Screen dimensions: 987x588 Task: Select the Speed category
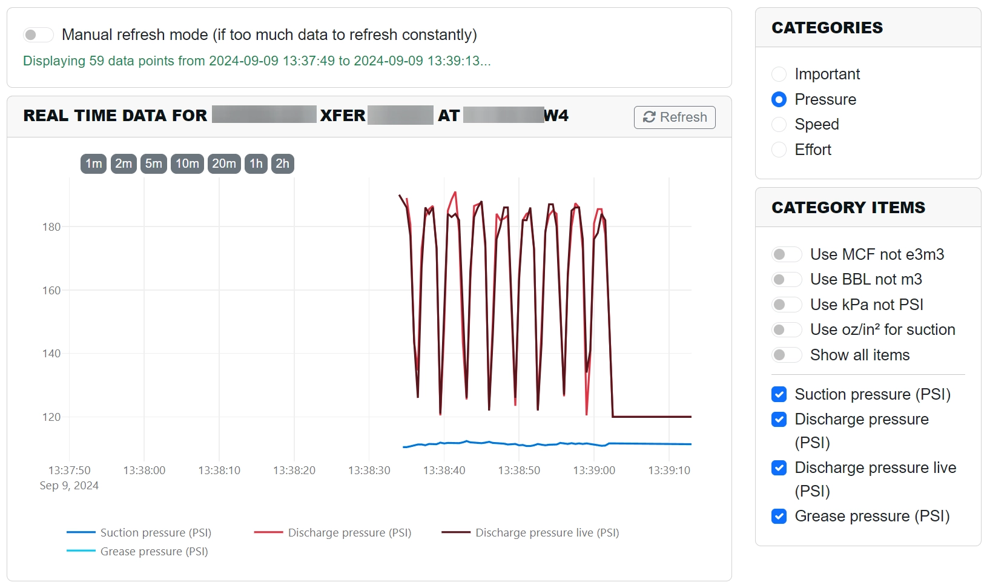click(779, 124)
